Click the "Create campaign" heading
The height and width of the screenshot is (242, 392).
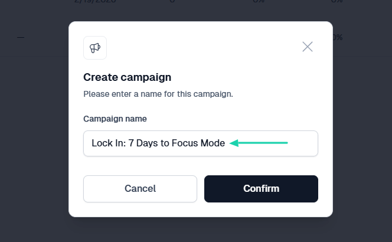127,77
